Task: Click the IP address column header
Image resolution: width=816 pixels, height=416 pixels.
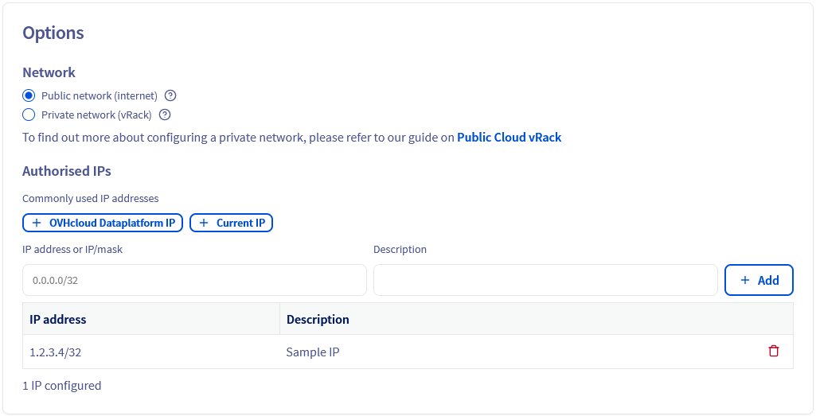Action: (x=58, y=319)
